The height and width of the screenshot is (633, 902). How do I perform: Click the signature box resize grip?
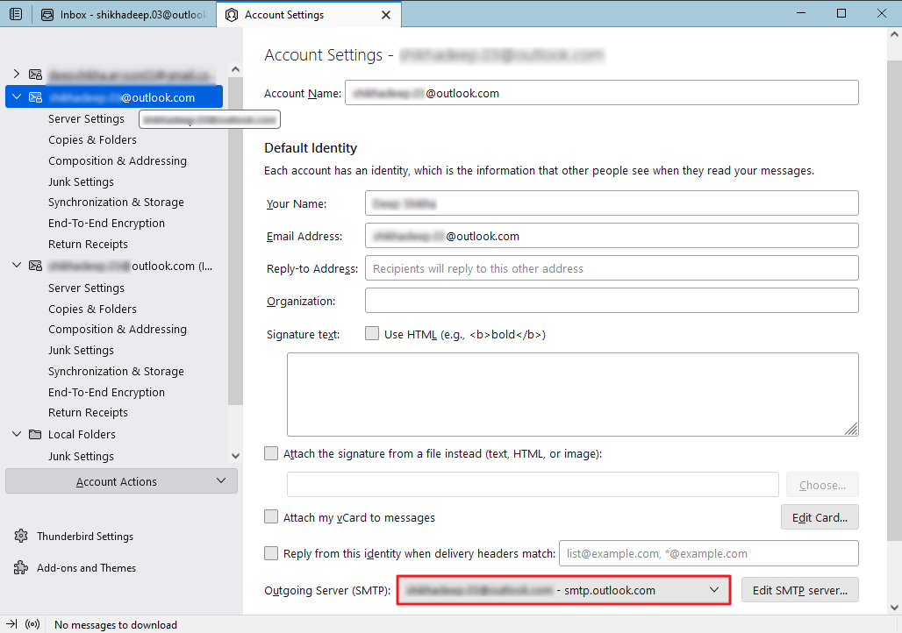tap(851, 429)
